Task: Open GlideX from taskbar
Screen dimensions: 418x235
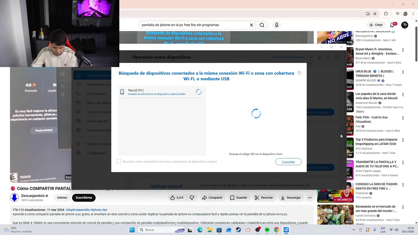Action: (x=286, y=230)
